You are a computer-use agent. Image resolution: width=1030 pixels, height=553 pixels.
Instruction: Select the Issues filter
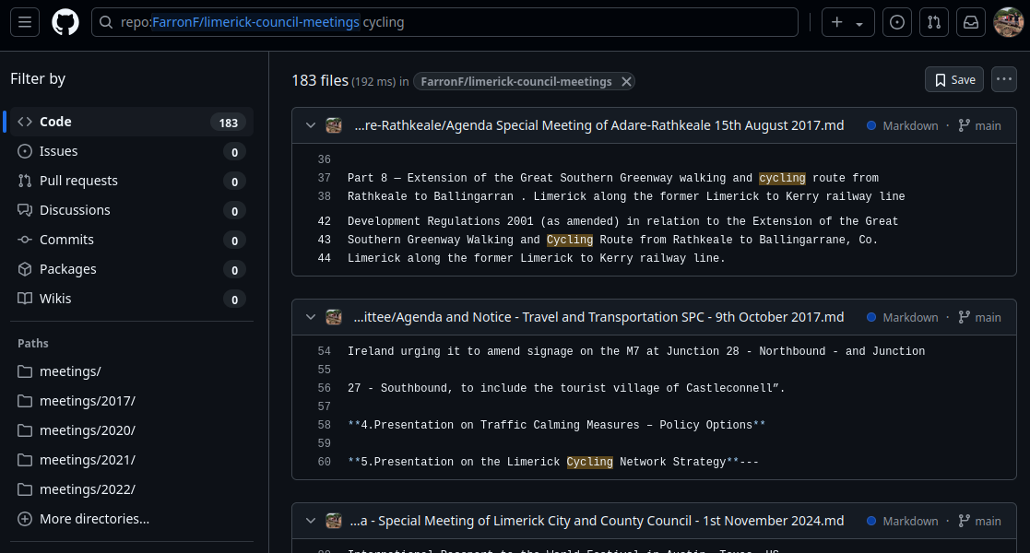click(131, 151)
